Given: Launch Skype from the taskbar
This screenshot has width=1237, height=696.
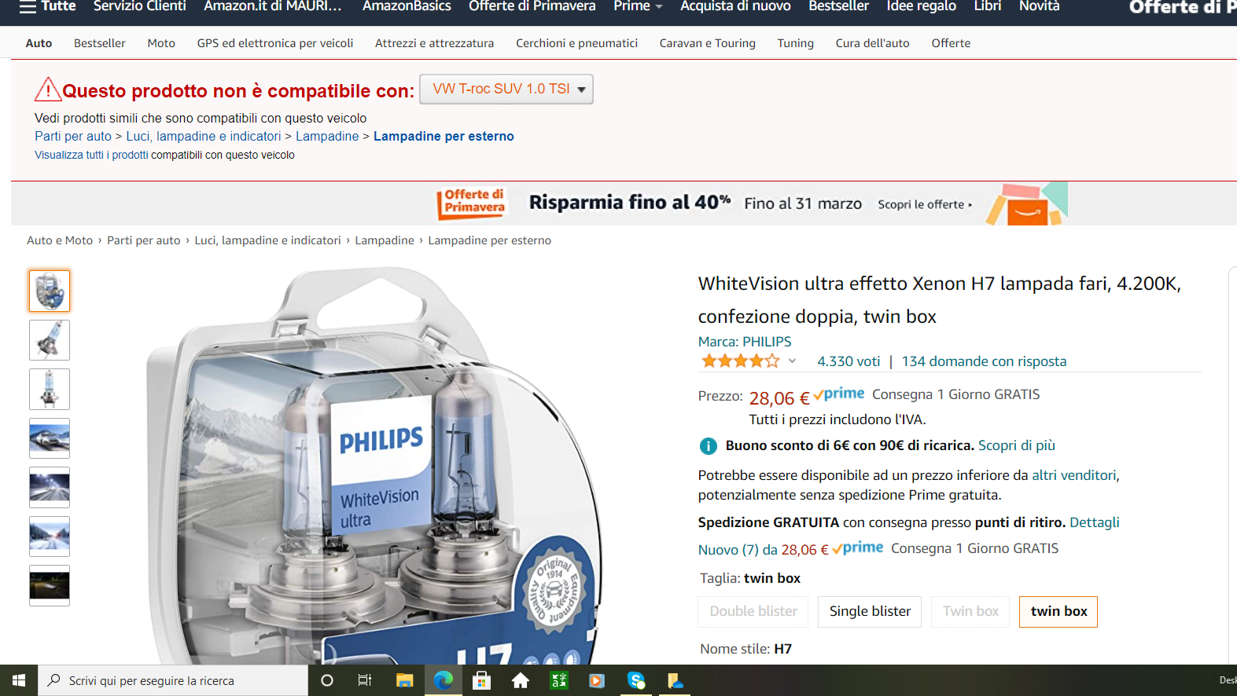Looking at the screenshot, I should click(x=636, y=680).
